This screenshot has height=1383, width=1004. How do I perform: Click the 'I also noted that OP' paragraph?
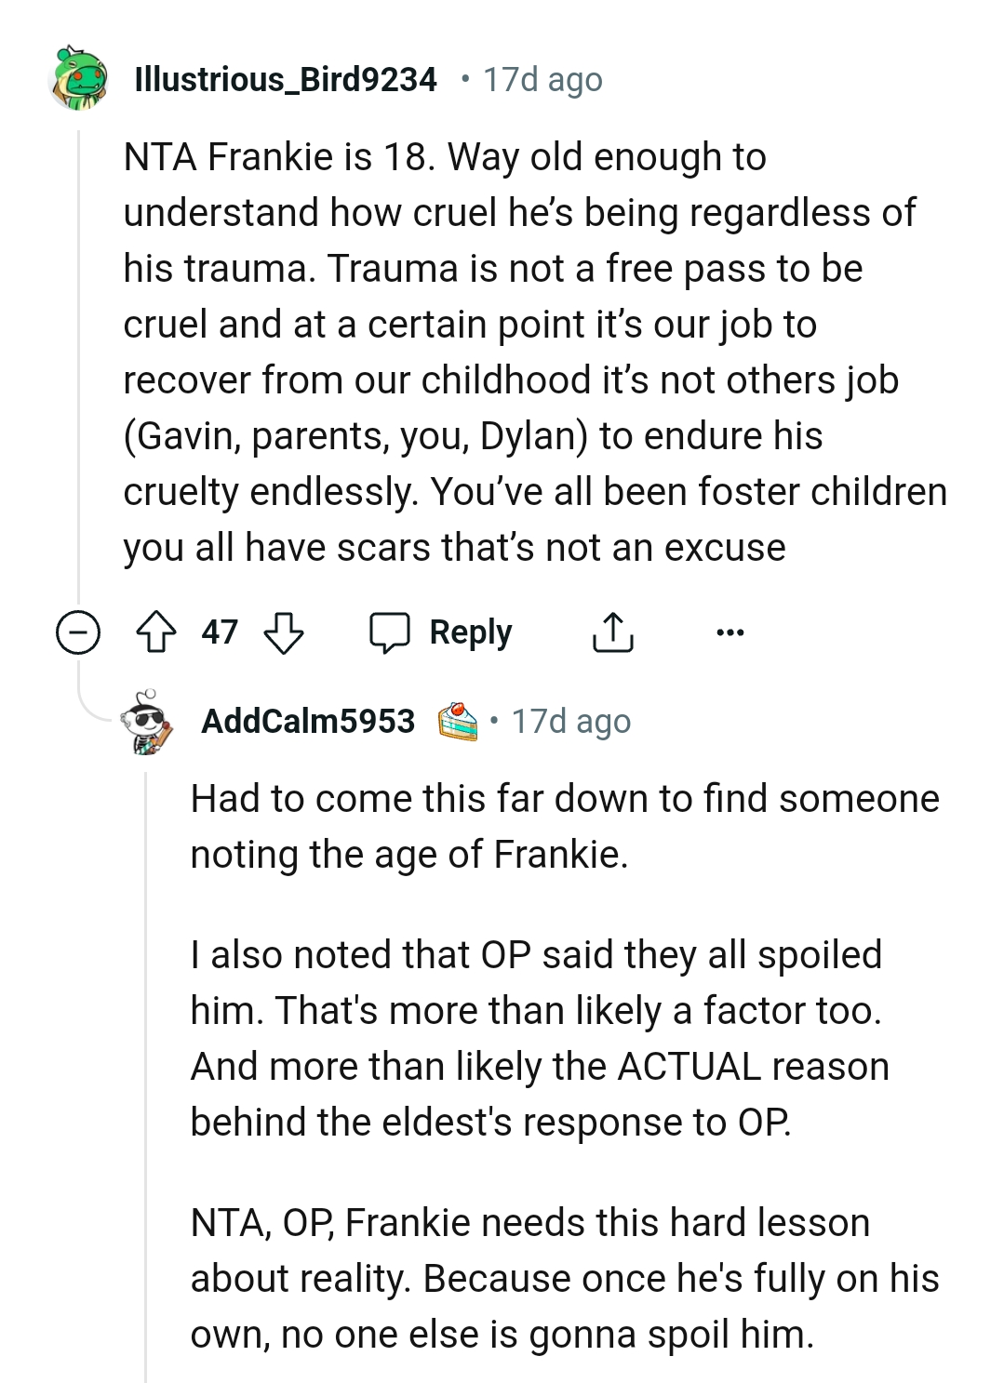pos(540,1038)
